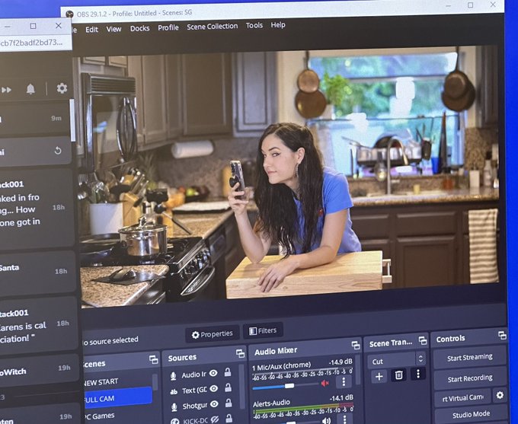518x424 pixels.
Task: Open Alerts-Audio mixer options menu
Action: click(345, 419)
